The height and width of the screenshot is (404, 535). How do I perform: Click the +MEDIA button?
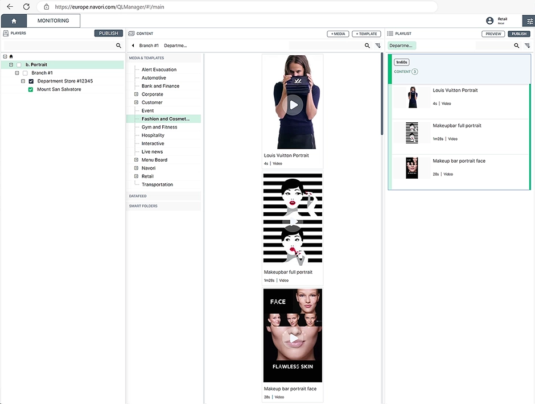click(x=338, y=34)
